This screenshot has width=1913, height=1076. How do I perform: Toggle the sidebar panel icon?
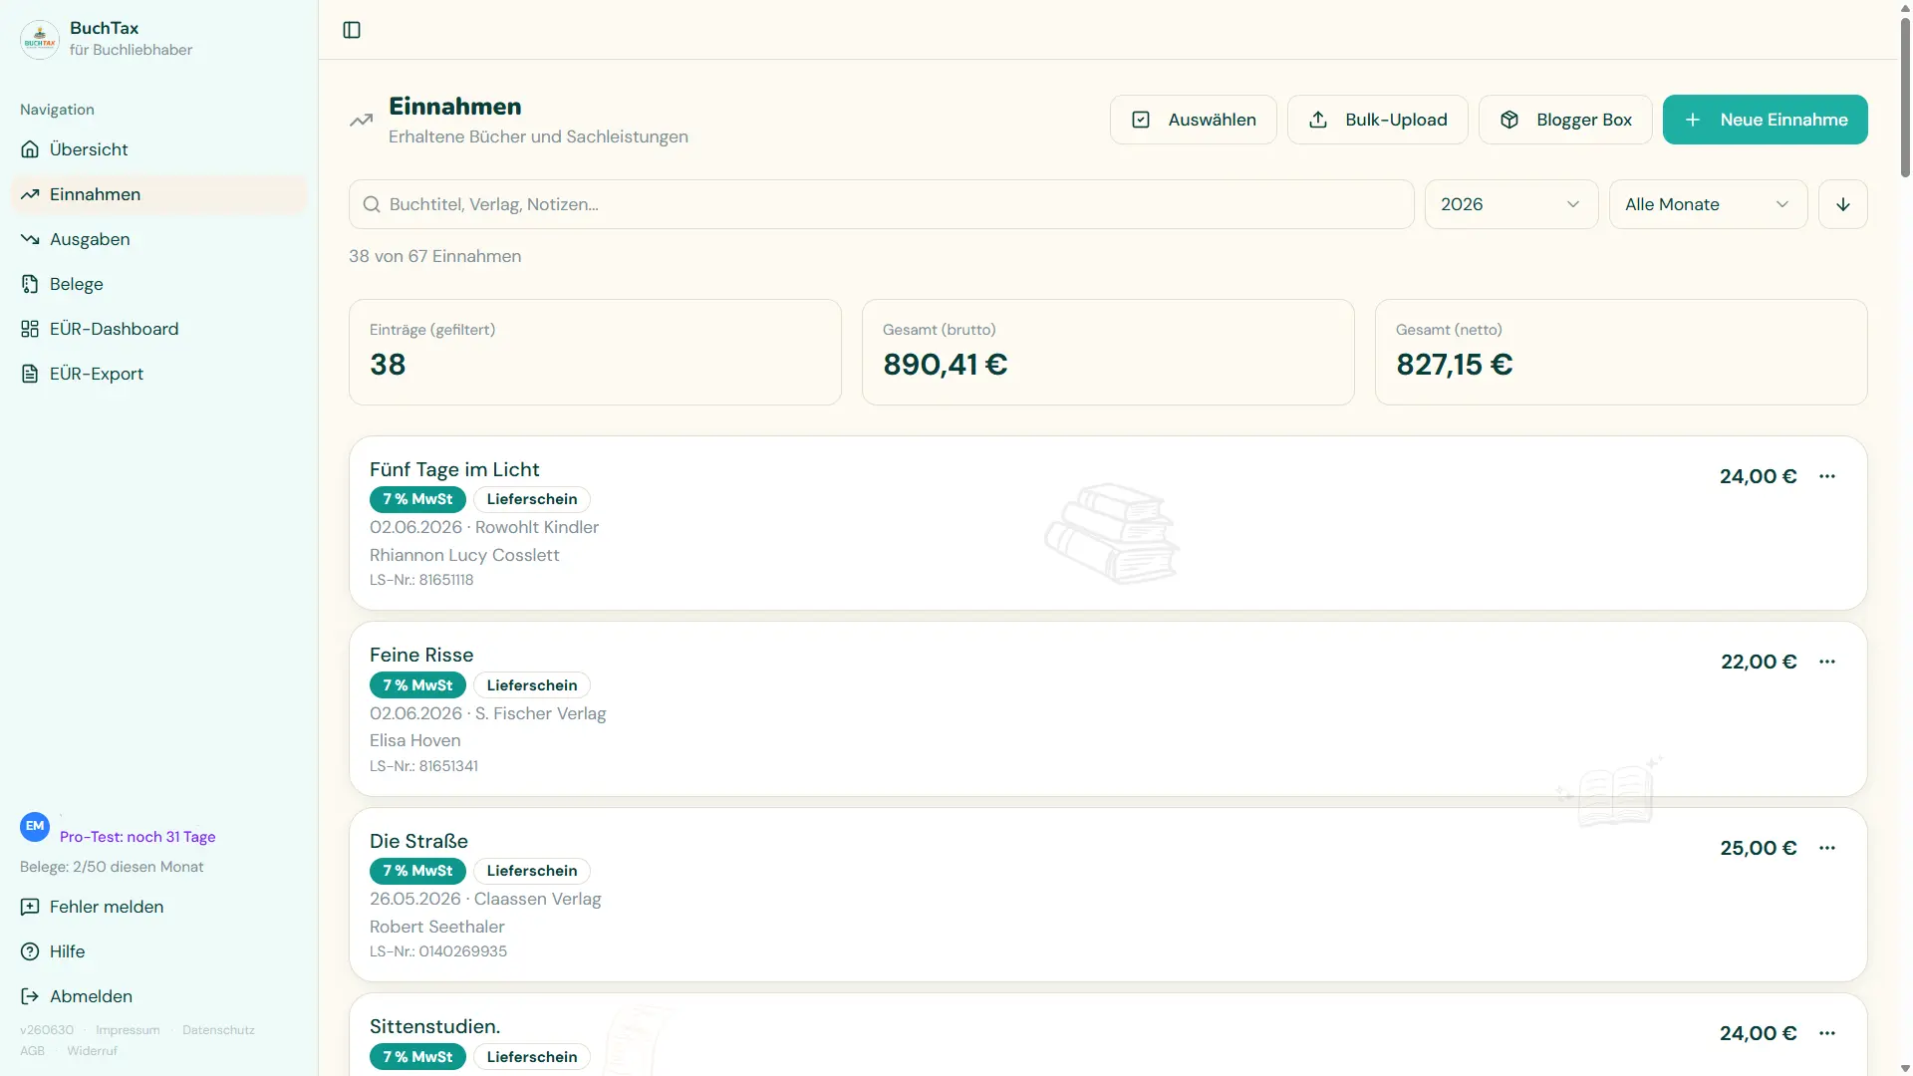pyautogui.click(x=352, y=30)
